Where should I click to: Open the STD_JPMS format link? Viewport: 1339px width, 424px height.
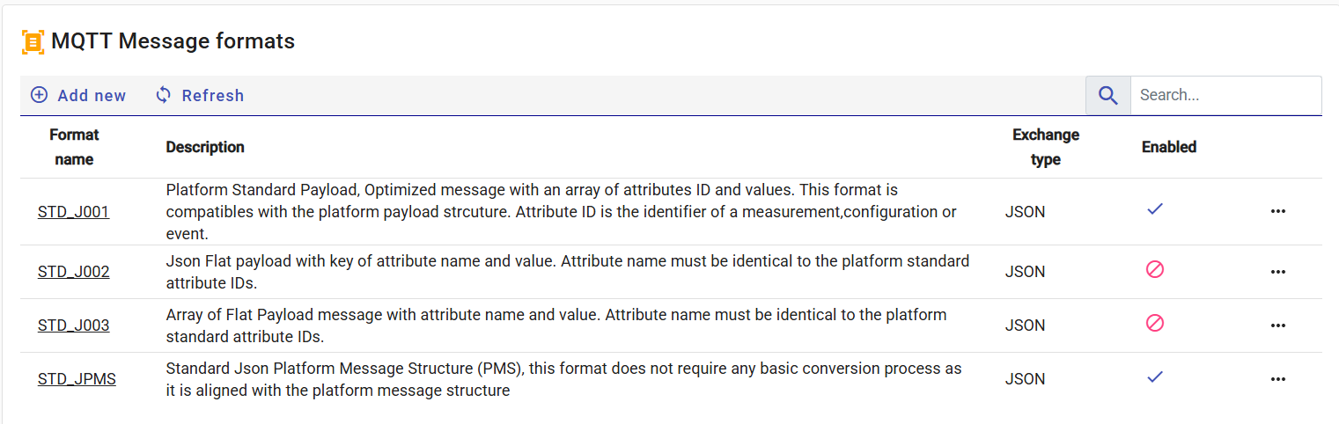[77, 379]
